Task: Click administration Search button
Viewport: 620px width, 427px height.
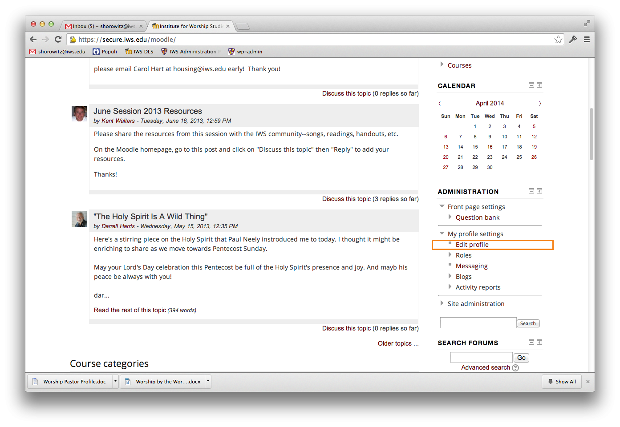Action: (x=528, y=323)
